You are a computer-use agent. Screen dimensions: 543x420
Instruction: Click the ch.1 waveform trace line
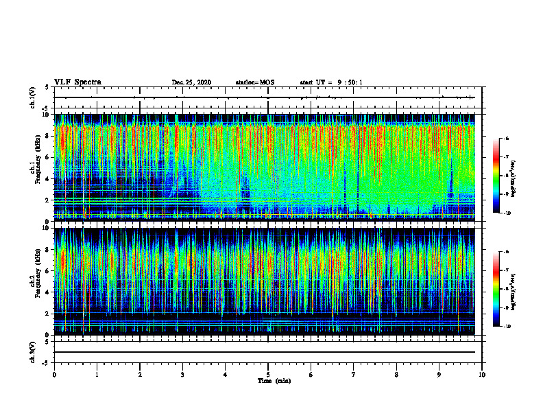coord(265,97)
